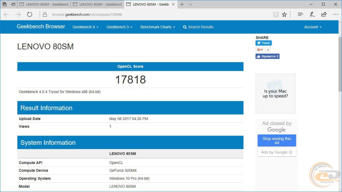Screen dimensions: 342x192
Task: Show tab previews with the chevron icon
Action: pyautogui.click(x=190, y=4)
